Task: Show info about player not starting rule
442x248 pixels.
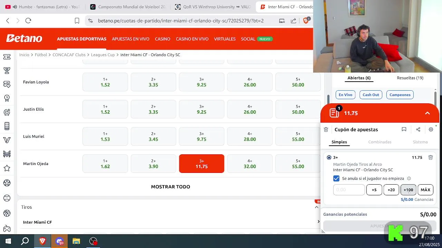Action: click(409, 178)
